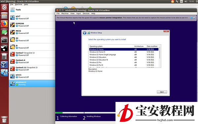Open the Input menu in VM window
Image resolution: width=198 pixels, height=124 pixels.
(79, 14)
